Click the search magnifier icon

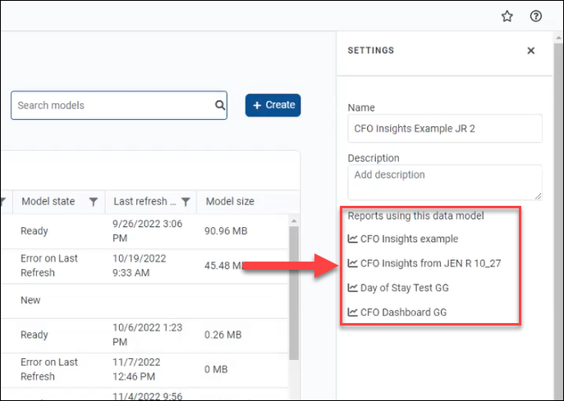[220, 105]
